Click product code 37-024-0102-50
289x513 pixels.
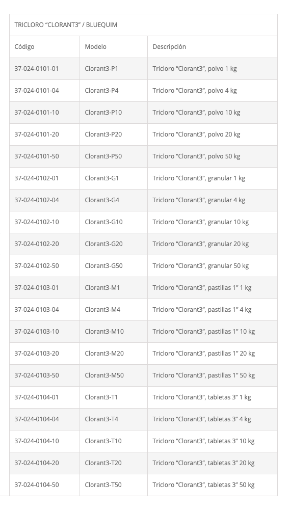click(x=37, y=266)
